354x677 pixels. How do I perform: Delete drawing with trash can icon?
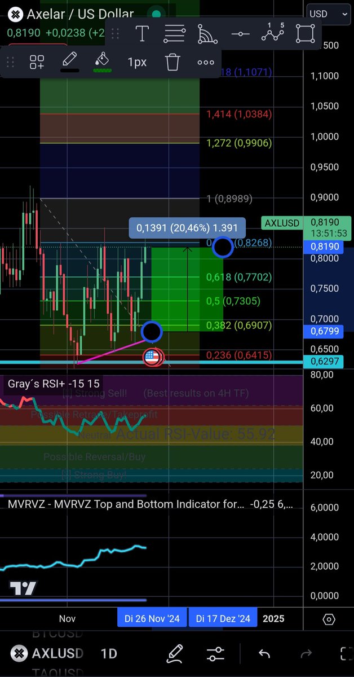click(x=172, y=61)
